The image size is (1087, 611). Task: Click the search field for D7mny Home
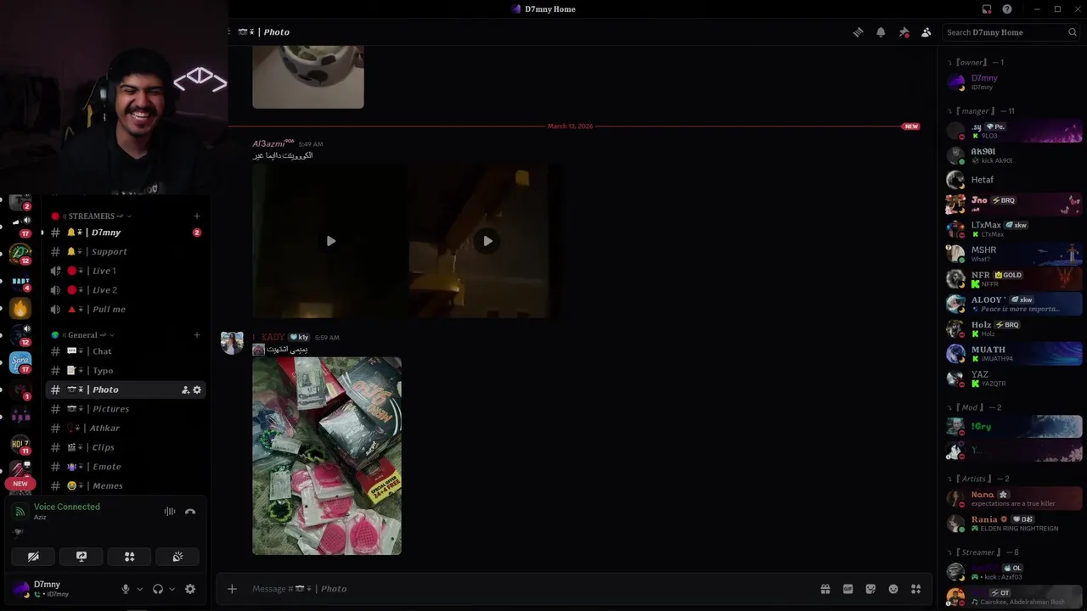click(x=1011, y=32)
